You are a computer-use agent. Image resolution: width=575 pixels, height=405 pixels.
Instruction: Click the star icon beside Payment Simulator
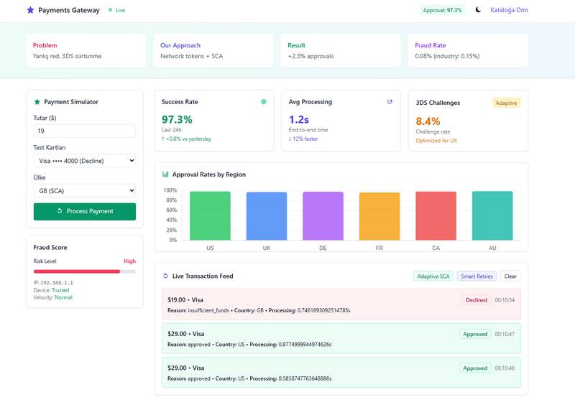37,102
